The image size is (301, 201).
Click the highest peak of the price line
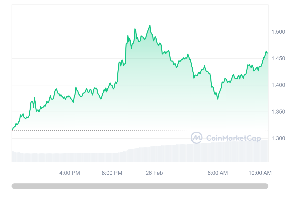click(150, 25)
